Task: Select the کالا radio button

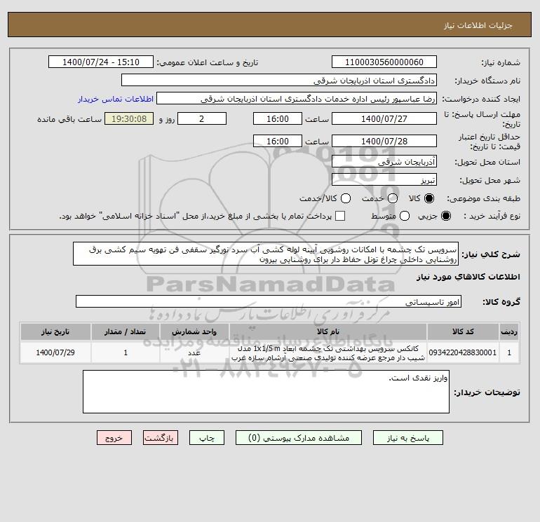Action: [x=429, y=198]
